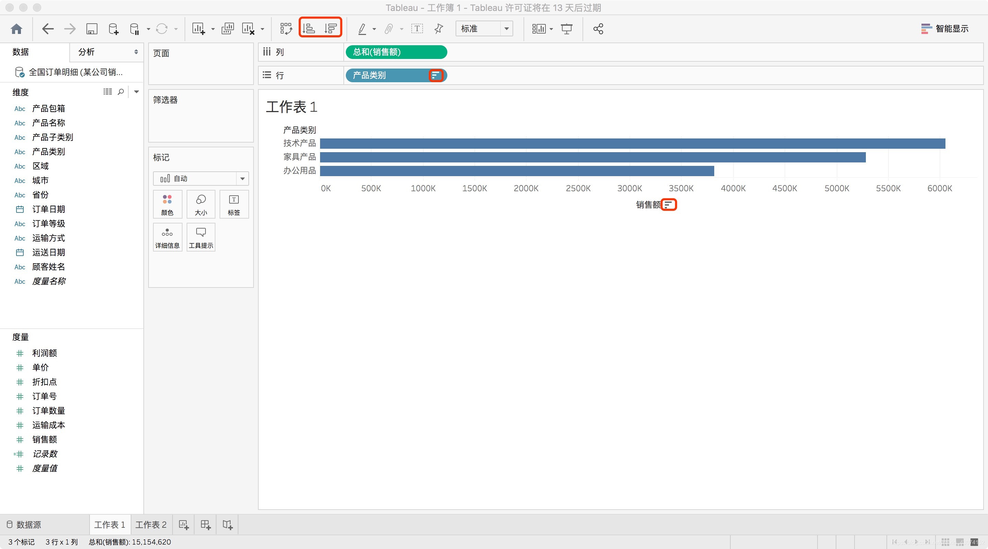The image size is (988, 549).
Task: Click the swap rows and columns icon
Action: click(x=286, y=29)
